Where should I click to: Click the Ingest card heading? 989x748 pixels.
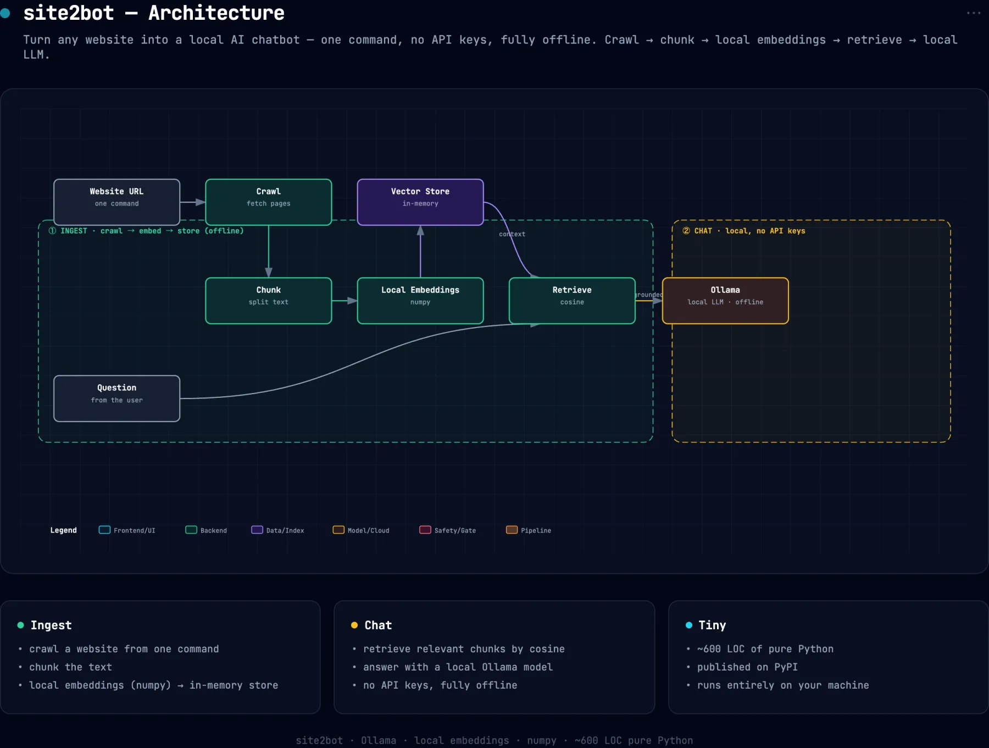51,625
